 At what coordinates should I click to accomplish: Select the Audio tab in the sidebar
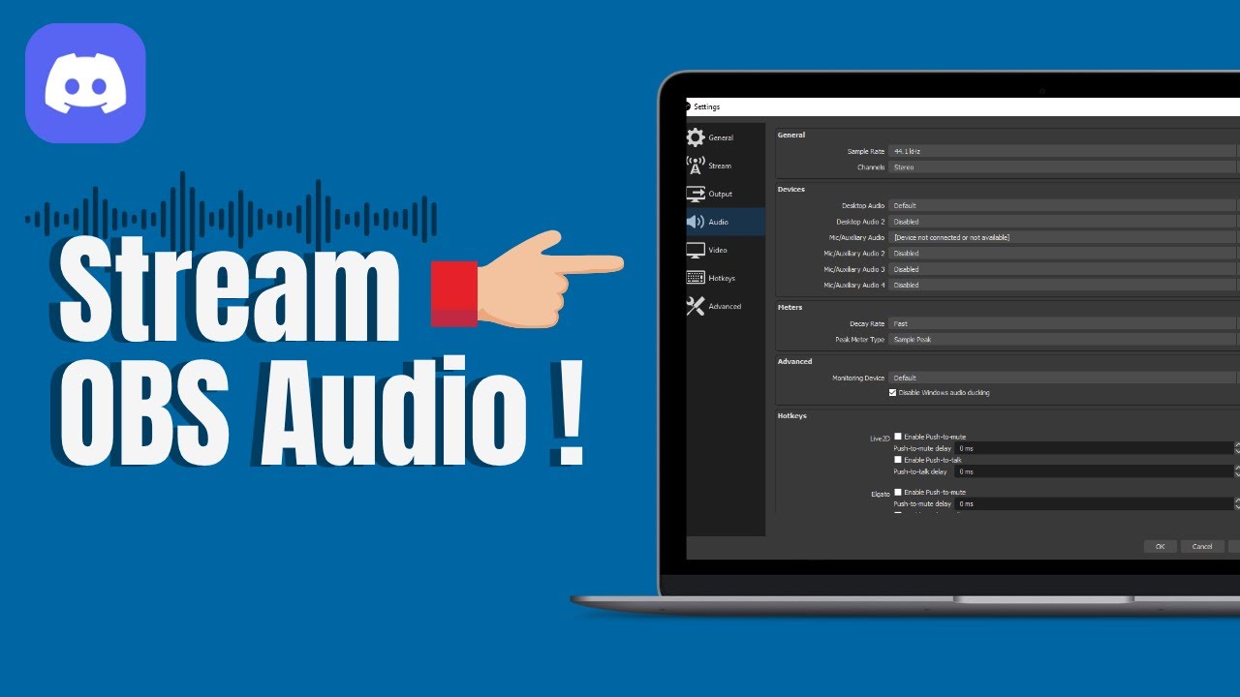[725, 222]
